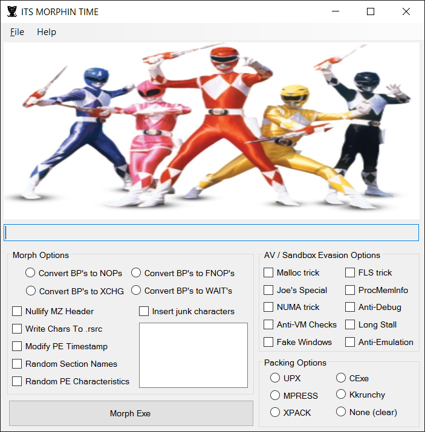Focus the file path text field
Screen dimensions: 425x432
[212, 233]
